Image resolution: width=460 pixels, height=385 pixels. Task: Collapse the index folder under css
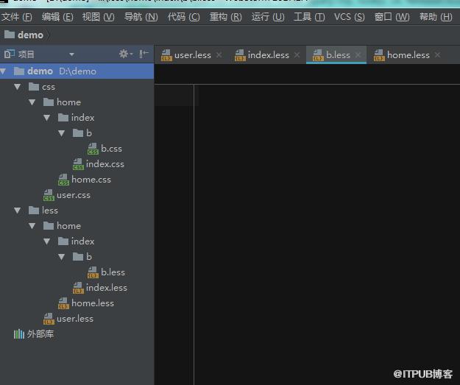pyautogui.click(x=47, y=118)
